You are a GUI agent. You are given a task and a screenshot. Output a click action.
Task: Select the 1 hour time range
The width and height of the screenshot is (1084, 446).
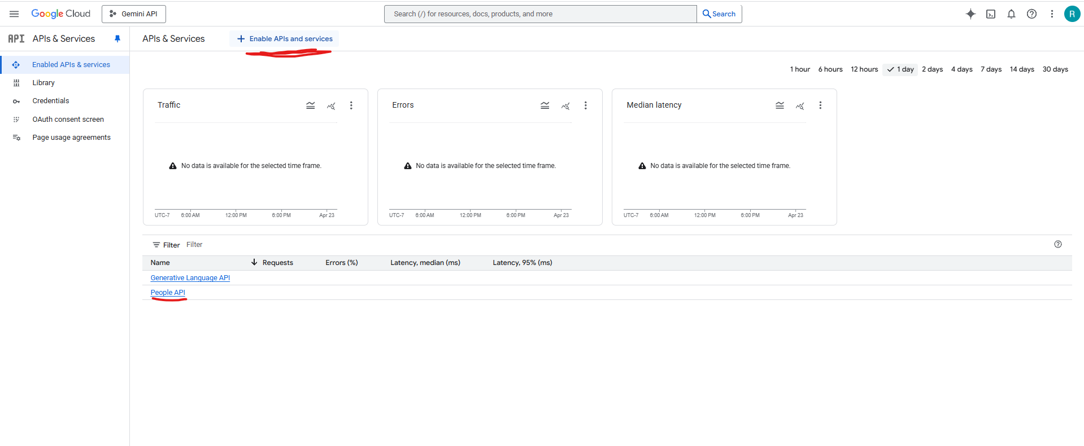tap(800, 69)
